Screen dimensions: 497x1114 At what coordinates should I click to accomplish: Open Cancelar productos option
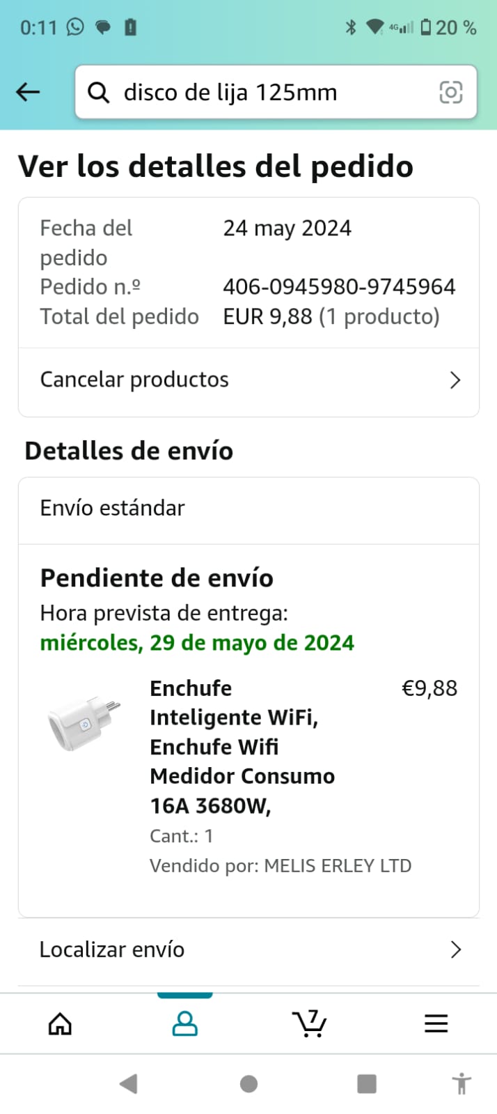click(x=248, y=380)
